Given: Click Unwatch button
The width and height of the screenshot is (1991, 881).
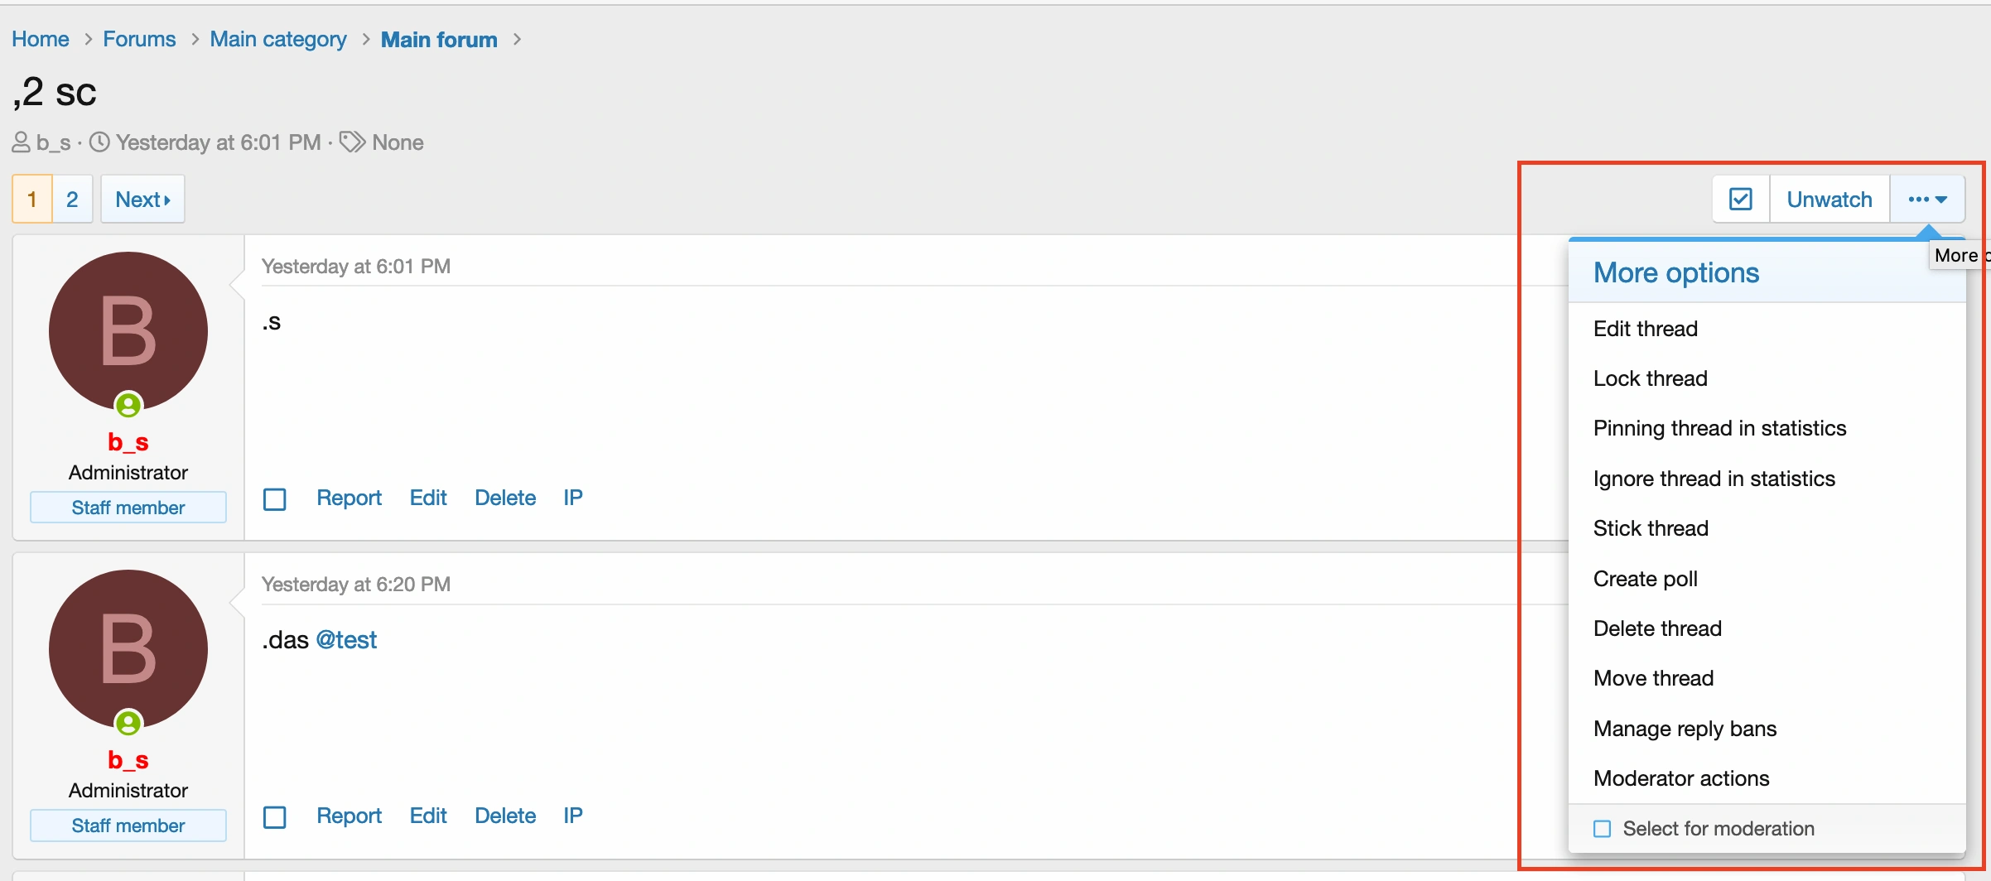Looking at the screenshot, I should click(1829, 200).
